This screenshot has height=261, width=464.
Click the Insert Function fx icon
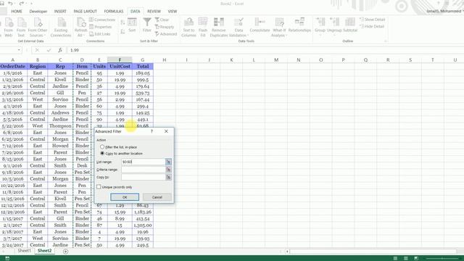coord(60,50)
